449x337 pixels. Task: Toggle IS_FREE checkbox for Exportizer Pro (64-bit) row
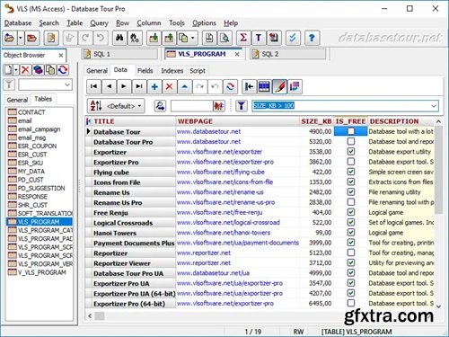[x=351, y=303]
